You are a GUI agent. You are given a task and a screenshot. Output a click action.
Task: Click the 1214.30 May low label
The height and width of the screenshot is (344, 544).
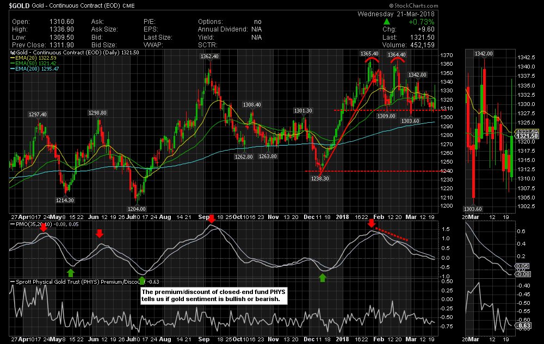click(65, 200)
